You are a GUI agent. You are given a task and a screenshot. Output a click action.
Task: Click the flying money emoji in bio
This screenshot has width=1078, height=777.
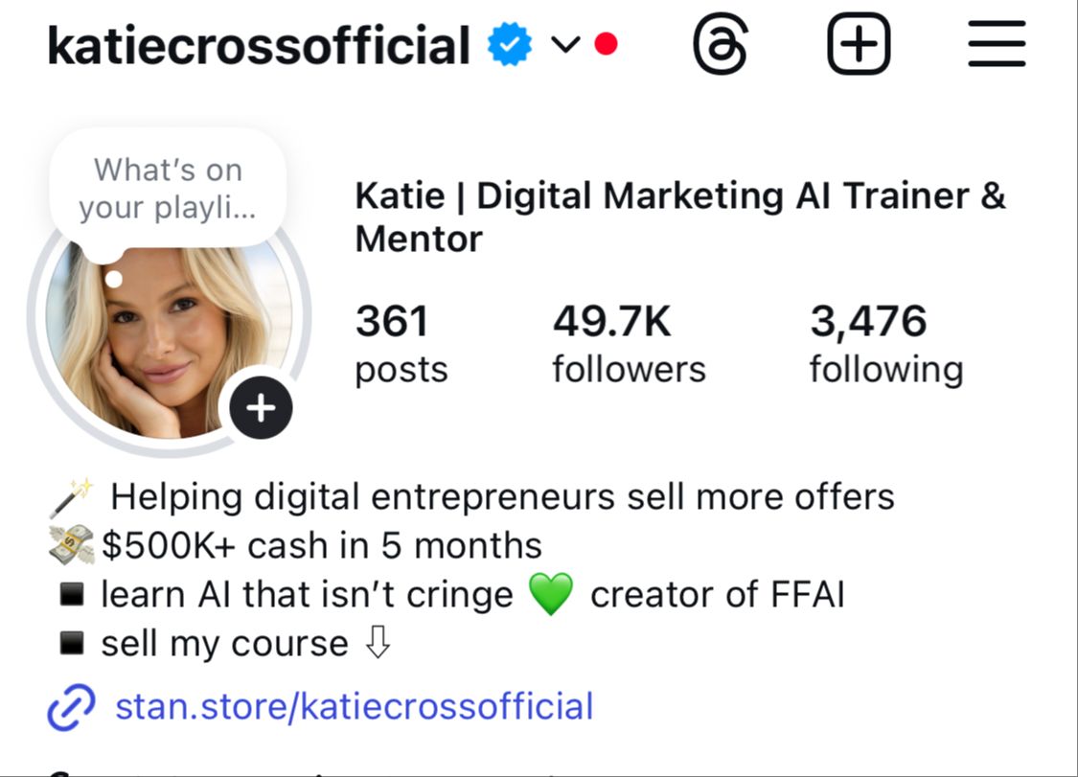point(73,546)
